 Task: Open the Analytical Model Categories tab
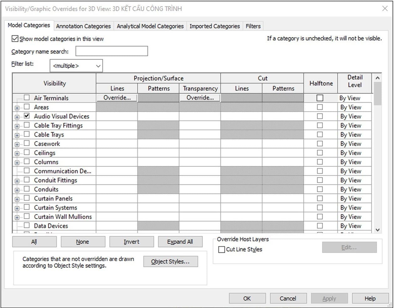pos(150,26)
